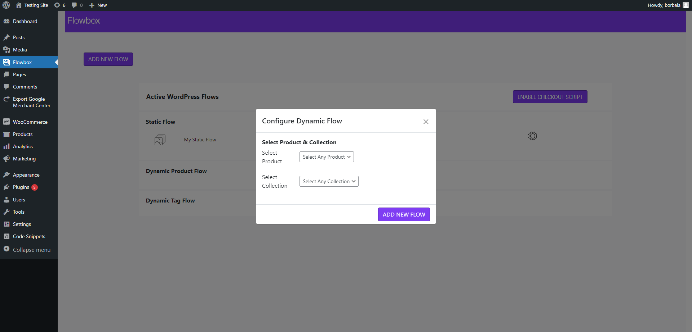692x332 pixels.
Task: Open the Dashboard menu item
Action: (29, 21)
